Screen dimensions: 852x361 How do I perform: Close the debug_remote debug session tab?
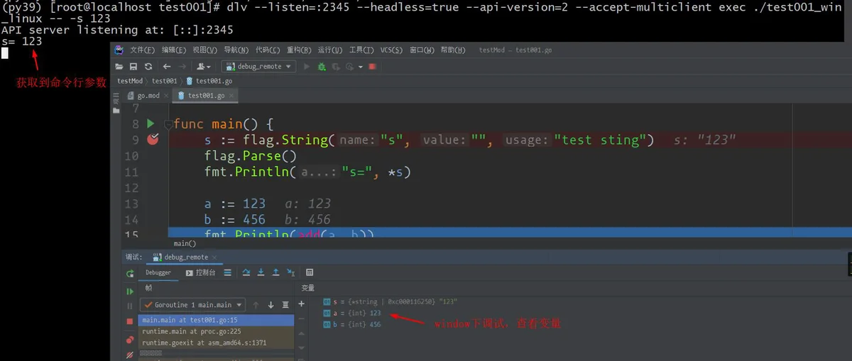[x=216, y=257]
